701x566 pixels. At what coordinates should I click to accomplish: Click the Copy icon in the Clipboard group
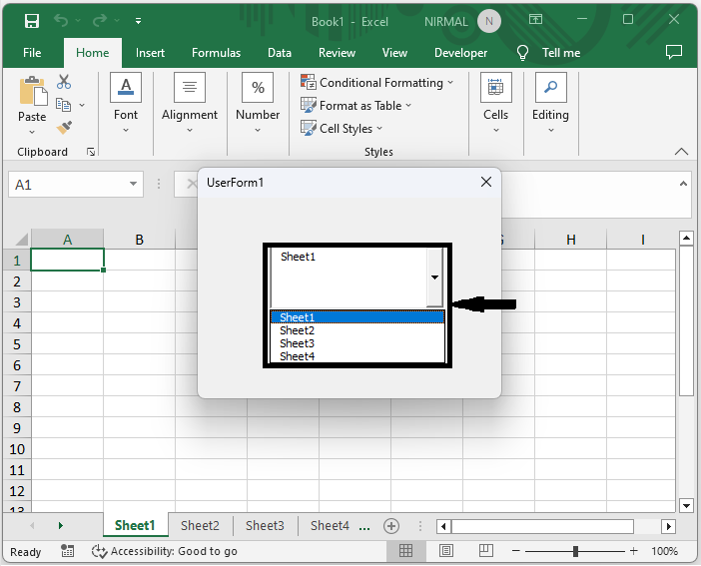coord(63,105)
